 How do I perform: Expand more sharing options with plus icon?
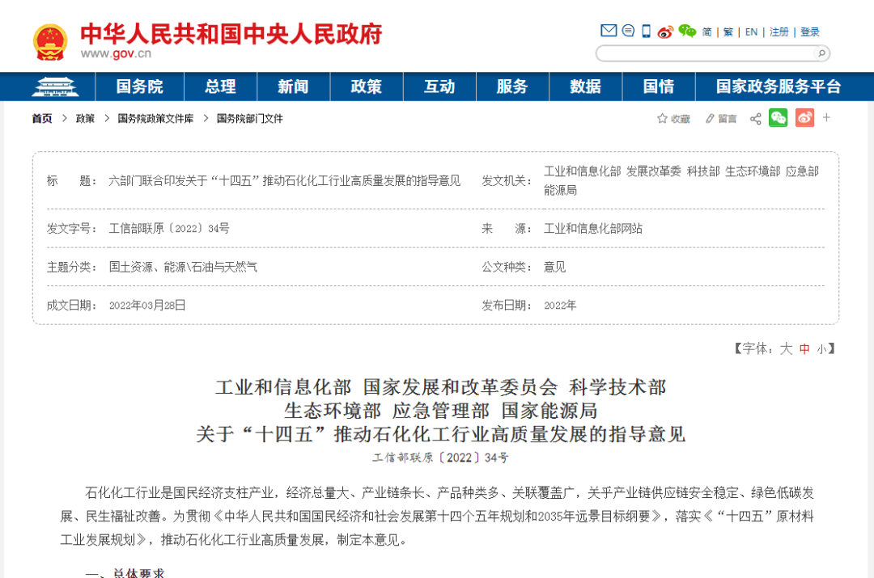[x=826, y=117]
